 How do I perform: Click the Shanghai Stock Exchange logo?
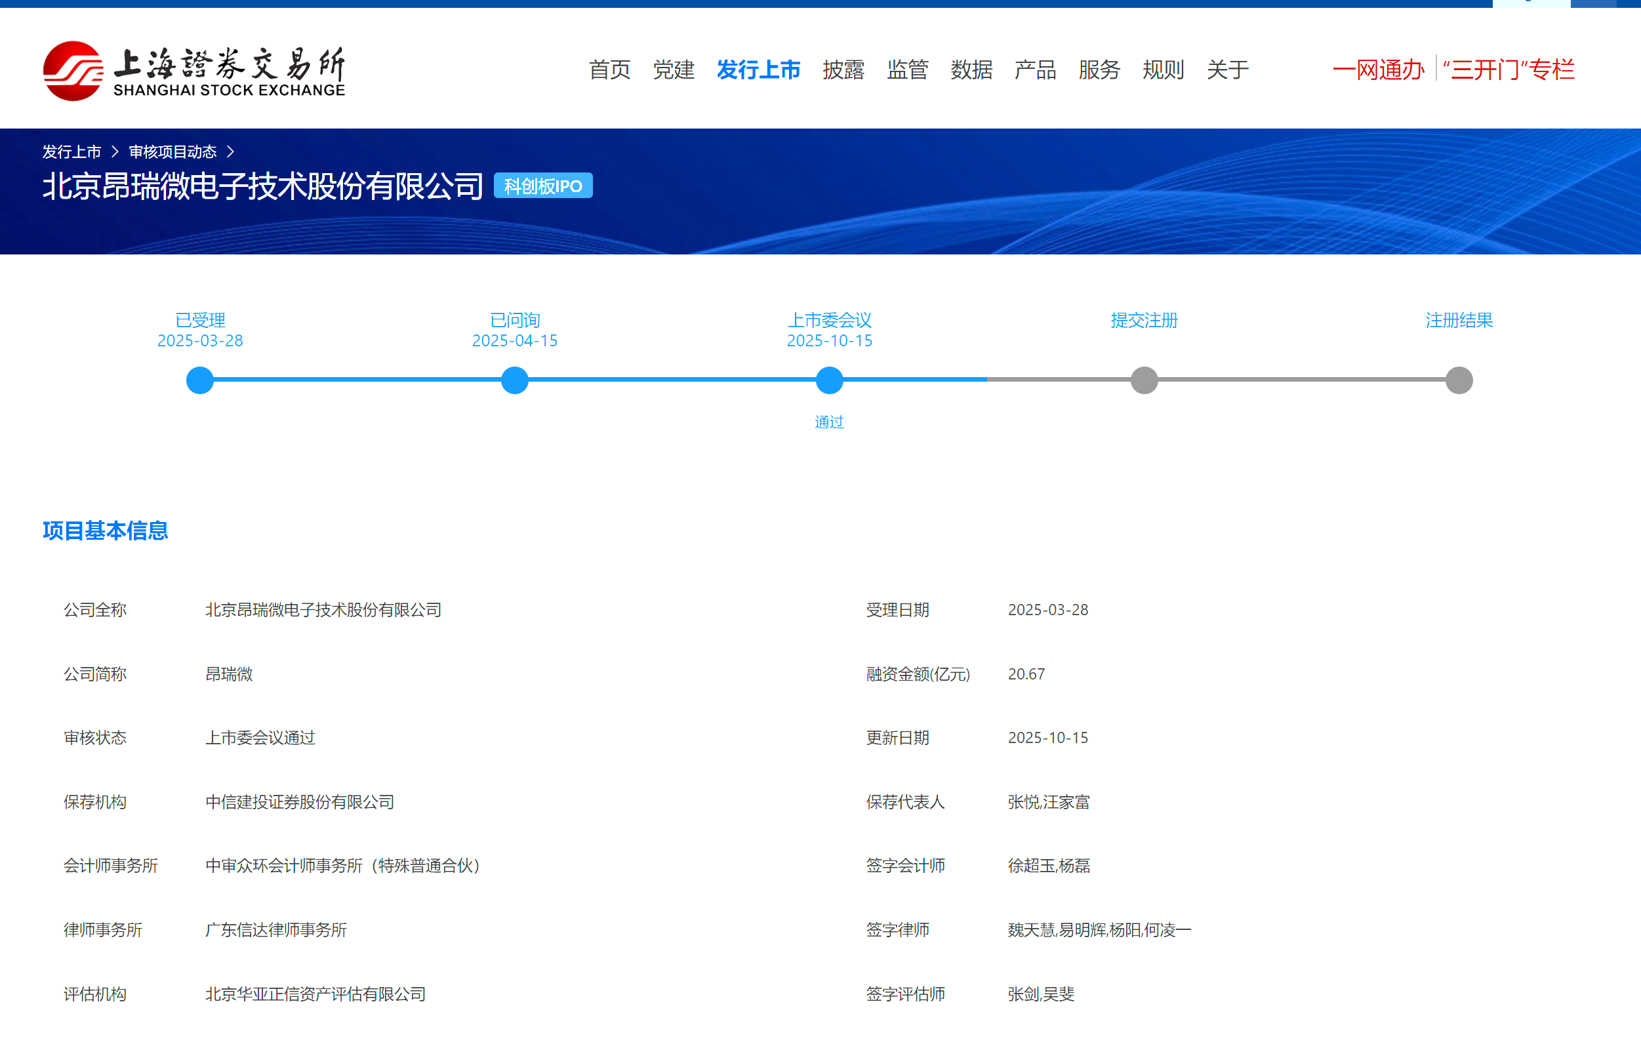pyautogui.click(x=194, y=71)
